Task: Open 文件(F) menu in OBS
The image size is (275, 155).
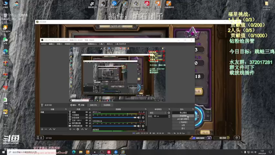Action: pyautogui.click(x=44, y=44)
